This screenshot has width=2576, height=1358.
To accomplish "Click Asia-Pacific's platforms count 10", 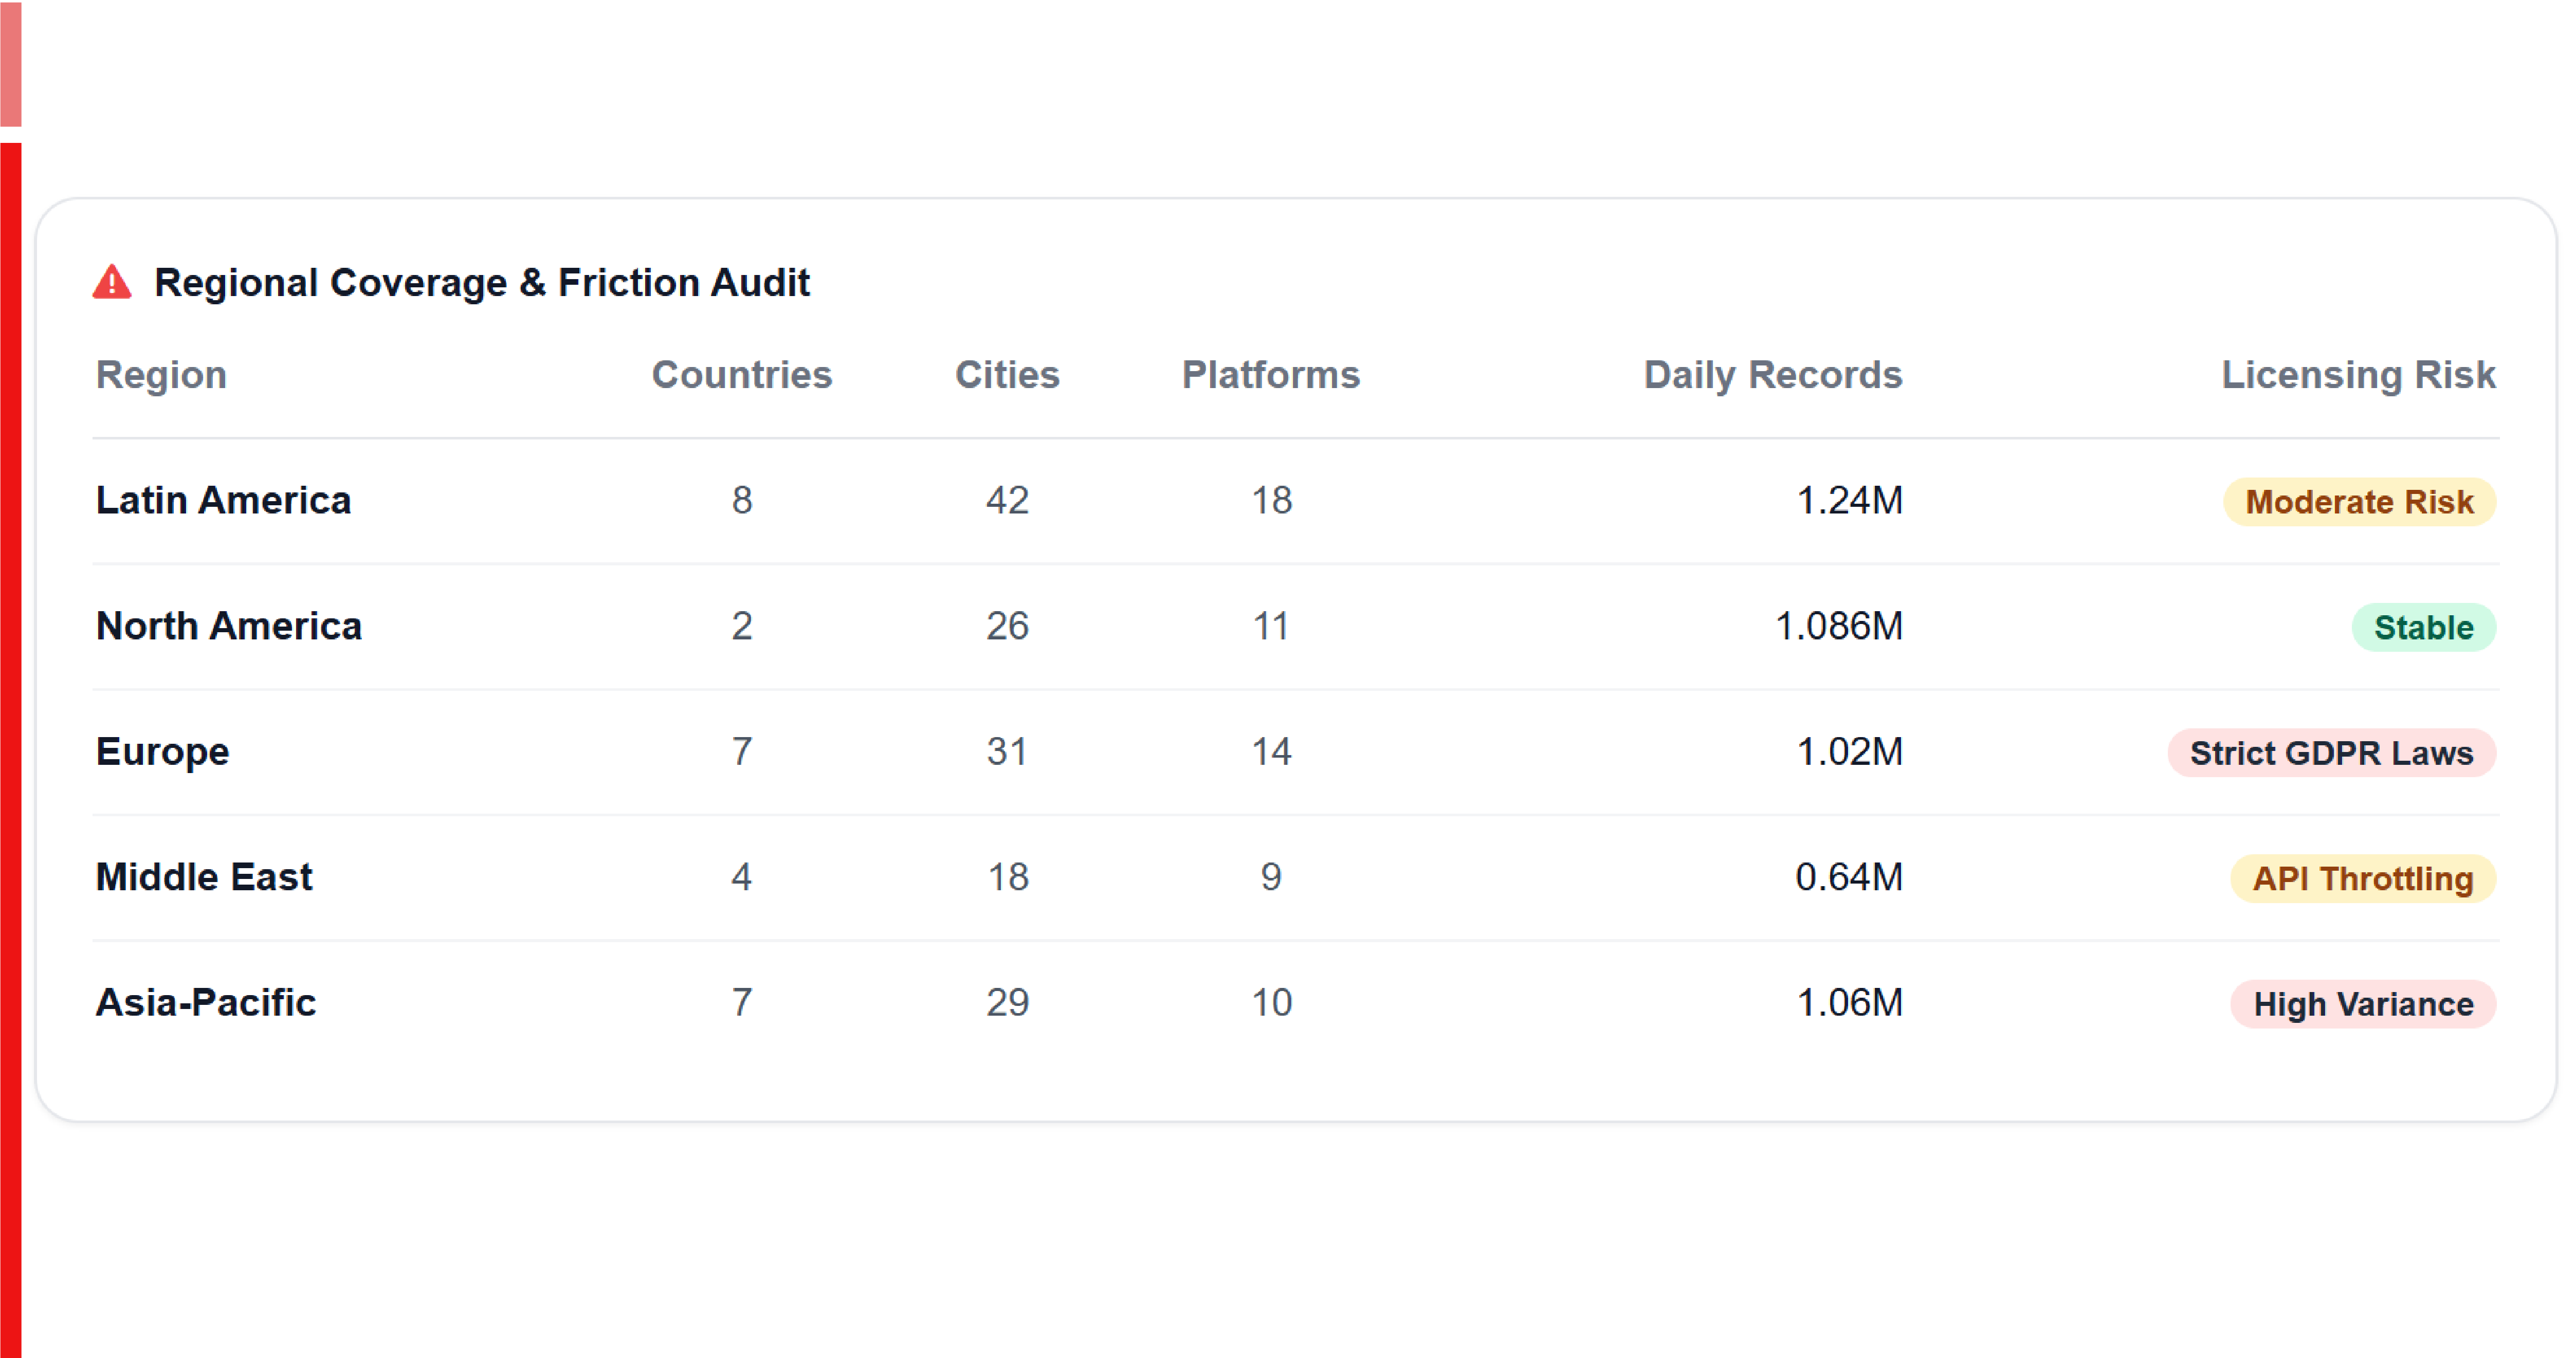I will (x=1271, y=1002).
